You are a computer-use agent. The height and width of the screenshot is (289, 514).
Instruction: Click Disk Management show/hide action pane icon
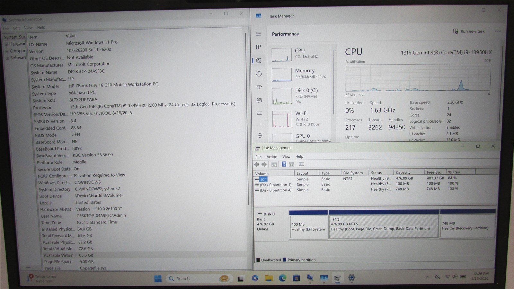291,164
